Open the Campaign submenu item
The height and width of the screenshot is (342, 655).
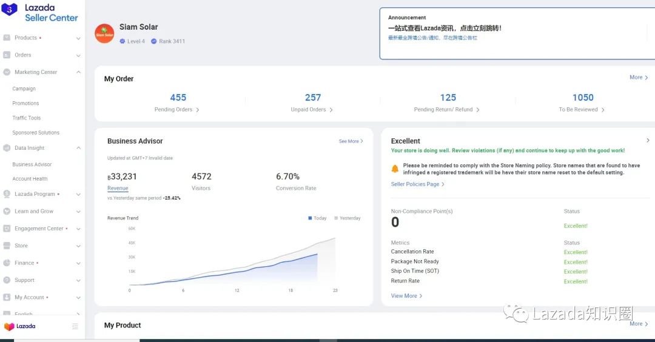click(24, 89)
